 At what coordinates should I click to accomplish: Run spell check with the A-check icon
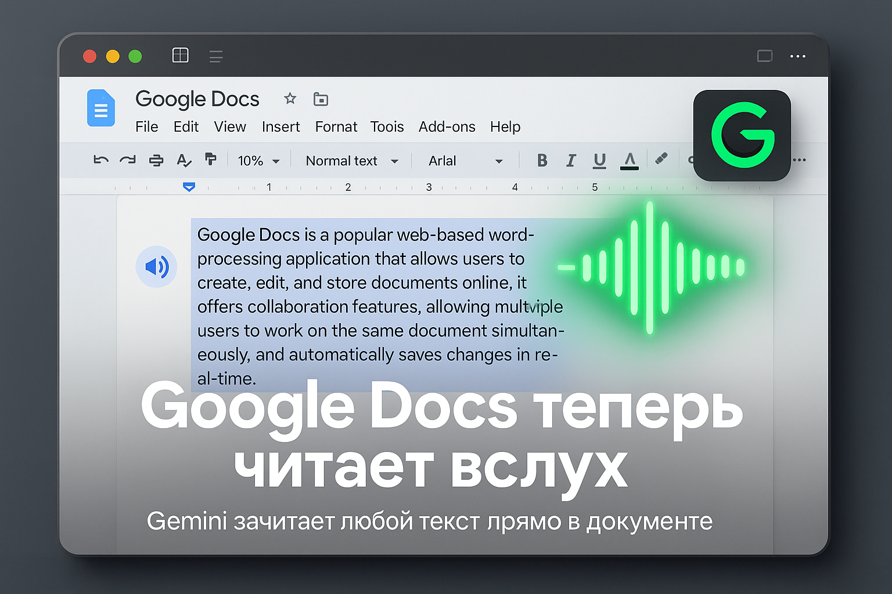(x=184, y=161)
